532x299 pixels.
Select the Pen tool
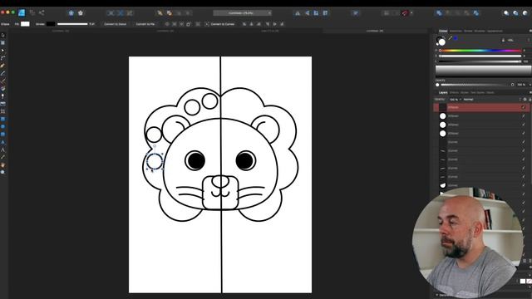3,66
